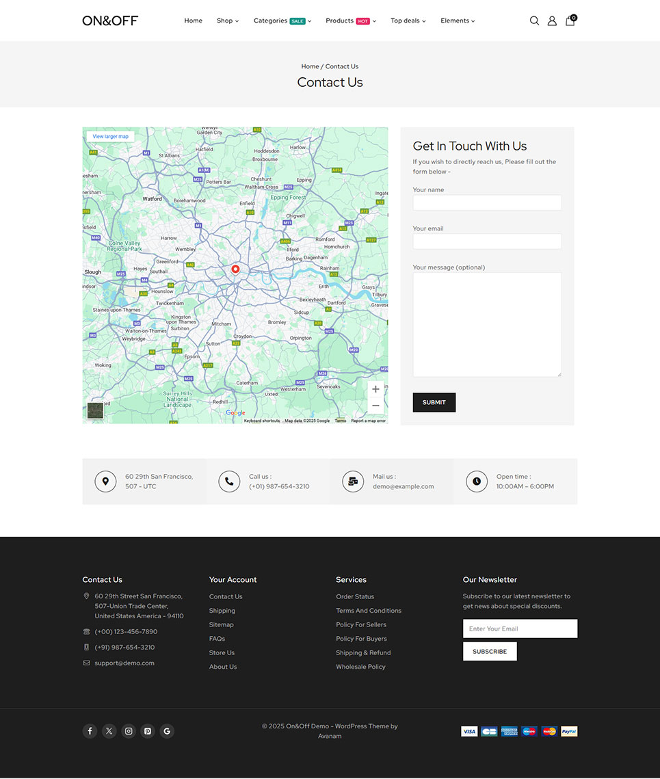Switch map to satellite thumbnail view
The image size is (660, 779).
[x=96, y=410]
